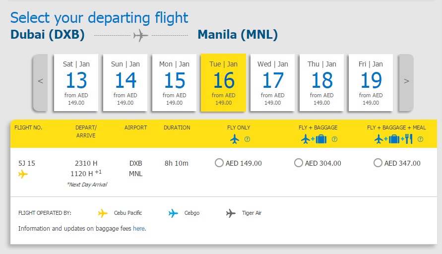Click the gray Tiger Air airplane icon
The width and height of the screenshot is (442, 254).
point(231,213)
